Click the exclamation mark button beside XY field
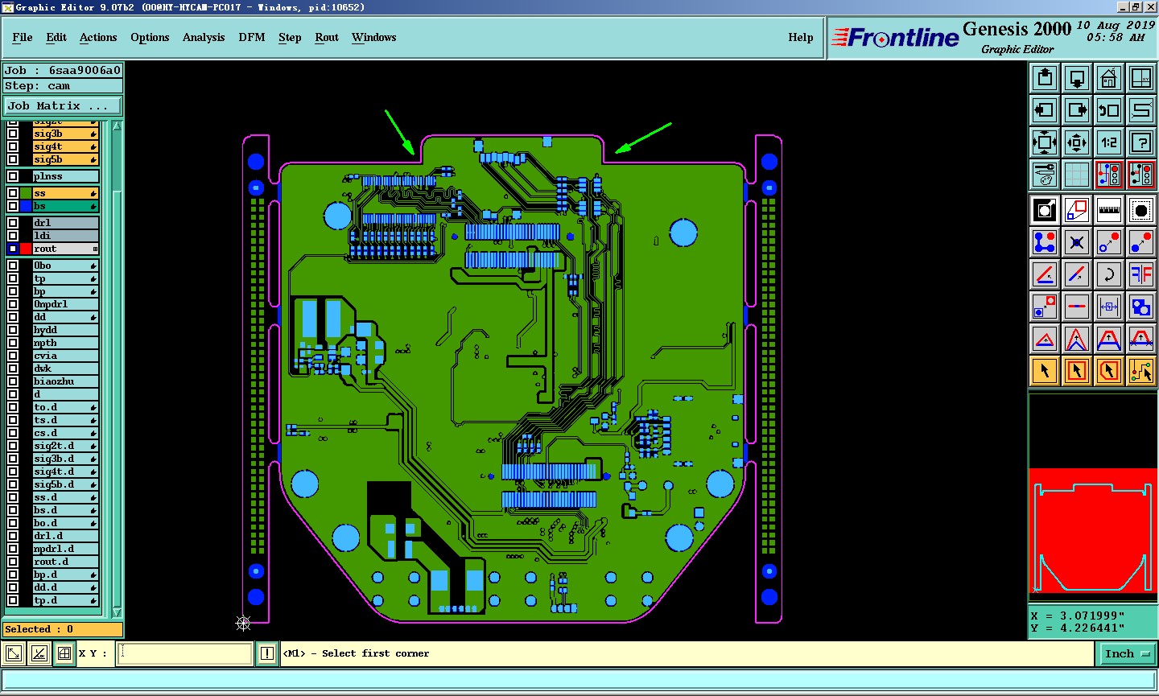This screenshot has width=1159, height=696. (x=267, y=653)
